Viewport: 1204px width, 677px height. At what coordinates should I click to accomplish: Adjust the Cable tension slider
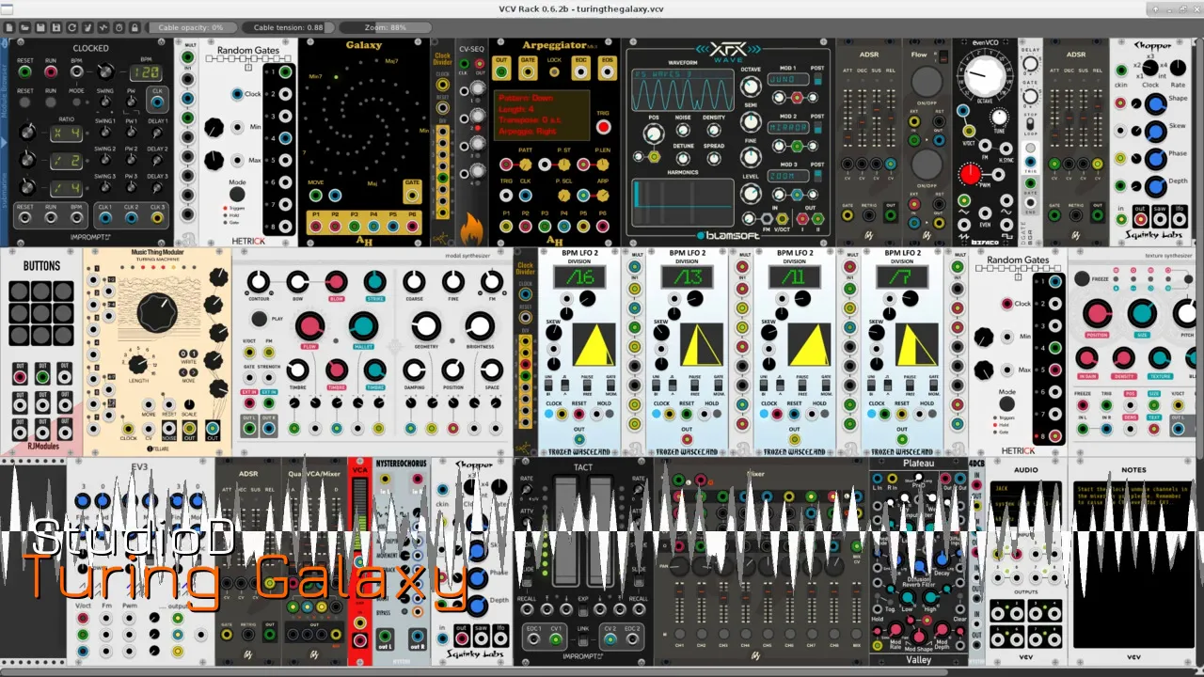click(x=288, y=27)
